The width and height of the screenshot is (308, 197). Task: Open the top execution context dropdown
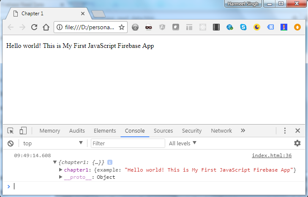pyautogui.click(x=53, y=143)
